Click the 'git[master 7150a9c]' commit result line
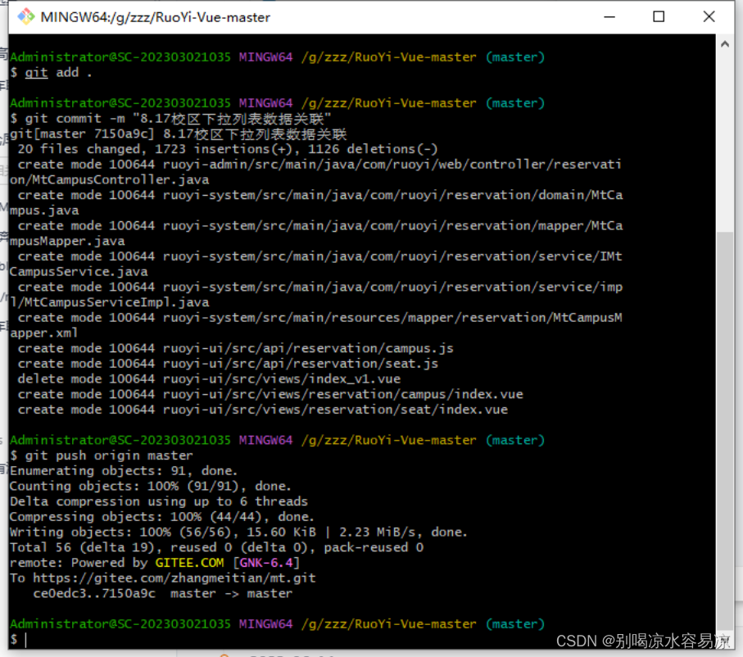The height and width of the screenshot is (657, 743). tap(178, 134)
